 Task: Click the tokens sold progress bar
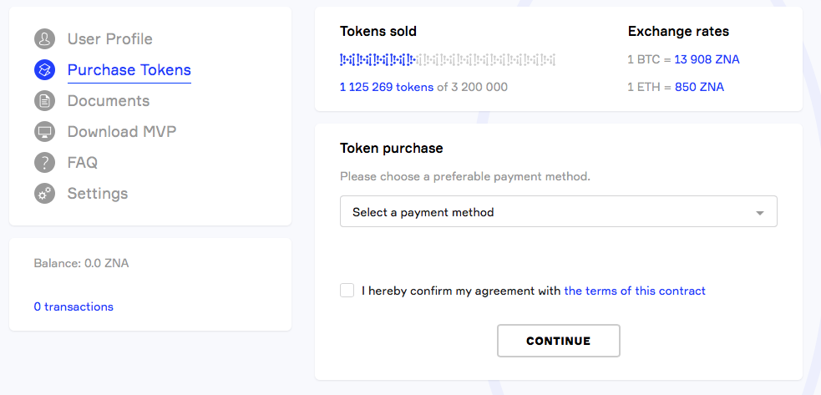point(448,60)
